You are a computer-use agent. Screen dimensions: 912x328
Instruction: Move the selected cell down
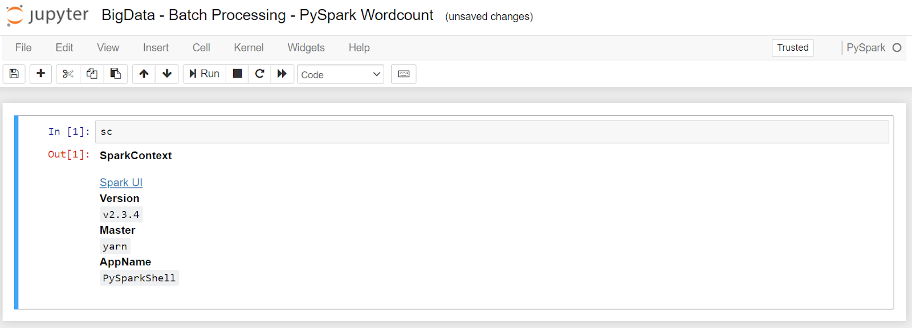[167, 74]
